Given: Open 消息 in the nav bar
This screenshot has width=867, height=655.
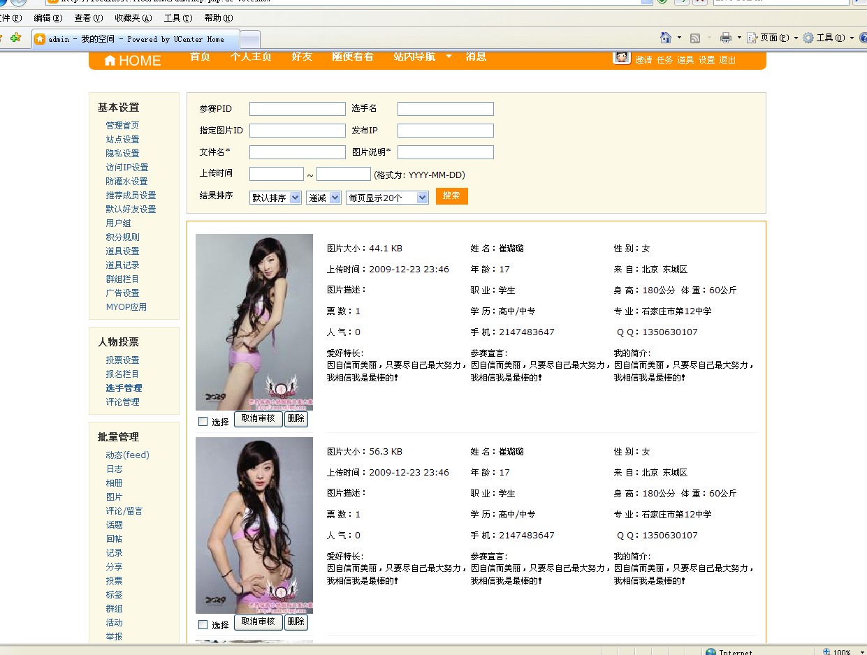Looking at the screenshot, I should [476, 57].
